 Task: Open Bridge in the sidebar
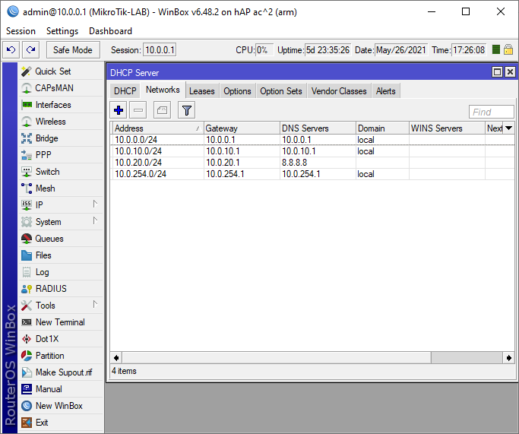pos(61,138)
